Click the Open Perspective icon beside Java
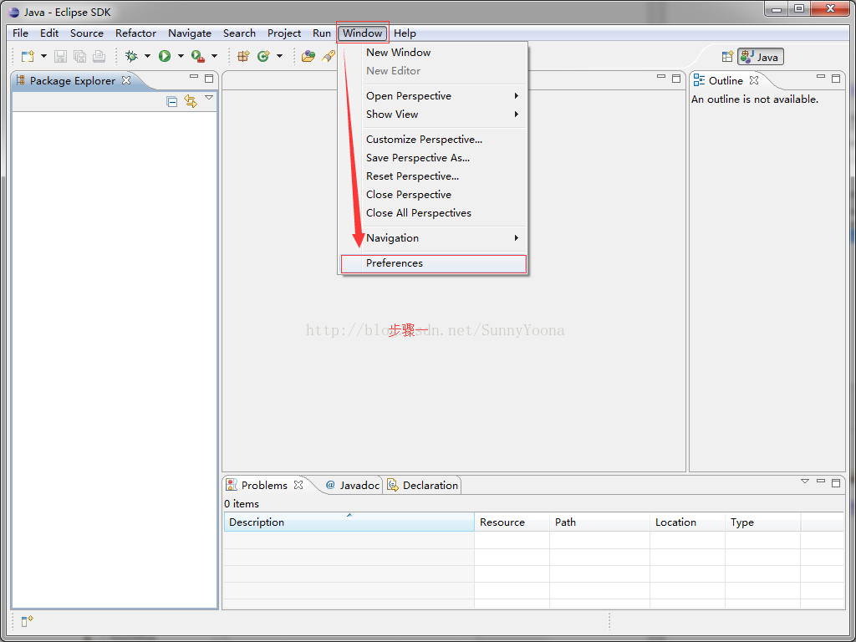 (x=727, y=57)
